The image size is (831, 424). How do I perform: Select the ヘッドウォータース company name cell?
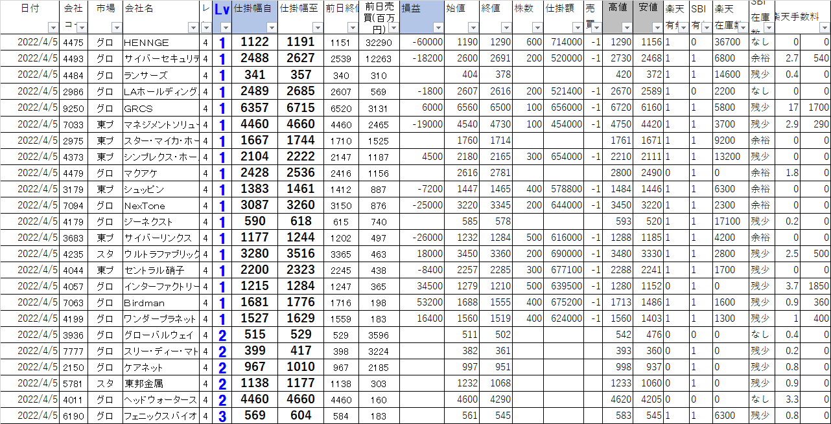pyautogui.click(x=161, y=399)
